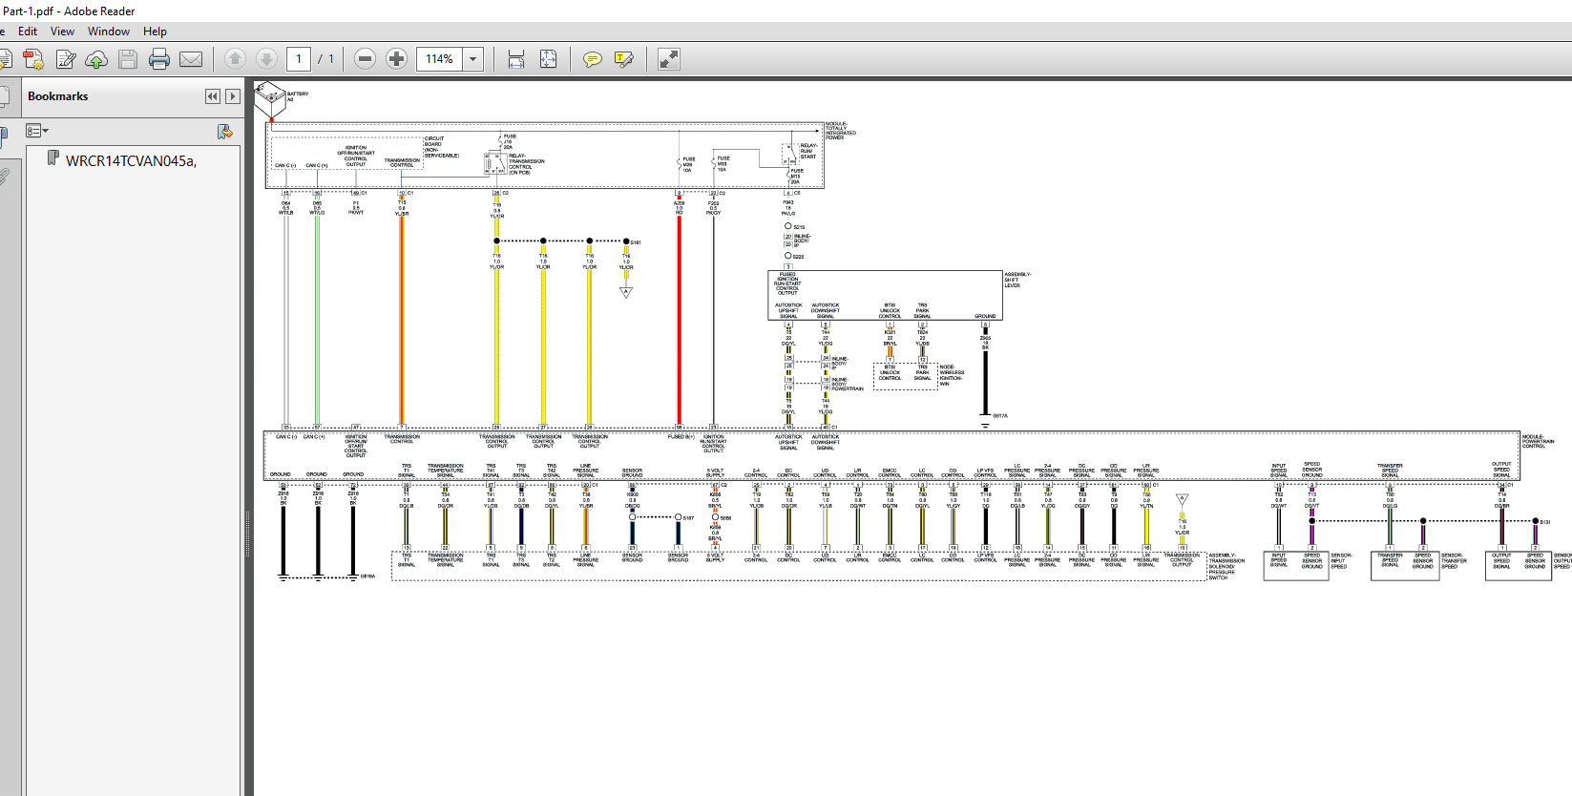Upload file using cloud arrow icon
This screenshot has width=1572, height=796.
point(96,59)
